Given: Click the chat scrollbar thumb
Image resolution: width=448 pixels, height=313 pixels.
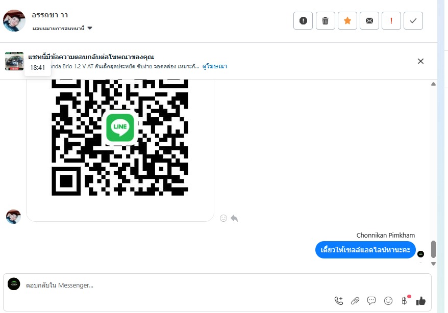Looking at the screenshot, I should point(433,249).
